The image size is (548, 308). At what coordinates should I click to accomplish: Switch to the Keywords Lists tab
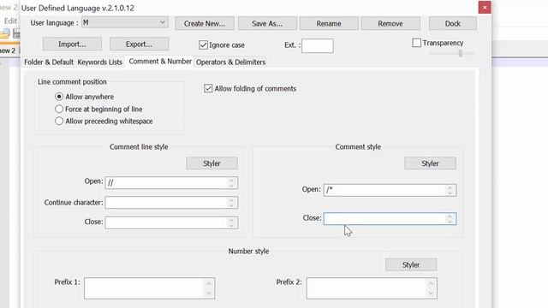pyautogui.click(x=99, y=62)
